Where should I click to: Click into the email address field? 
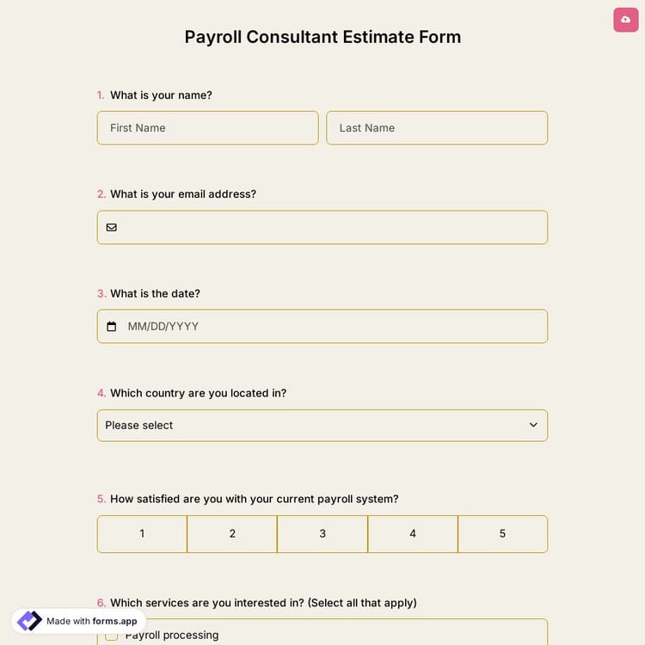[331, 228]
